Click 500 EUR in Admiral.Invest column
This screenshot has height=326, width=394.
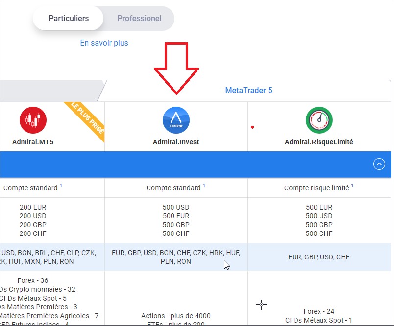tap(176, 216)
